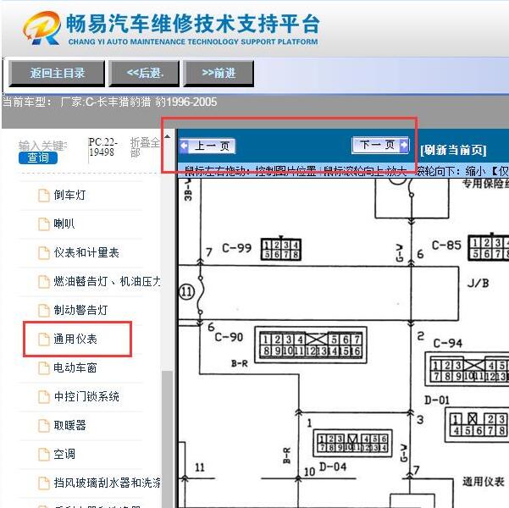The height and width of the screenshot is (508, 509).
Task: Click document icon beside 取暖器
Action: coord(44,426)
